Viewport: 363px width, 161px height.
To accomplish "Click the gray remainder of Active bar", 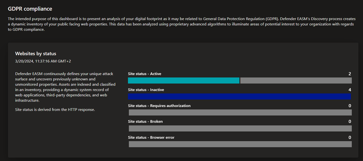I will point(296,80).
